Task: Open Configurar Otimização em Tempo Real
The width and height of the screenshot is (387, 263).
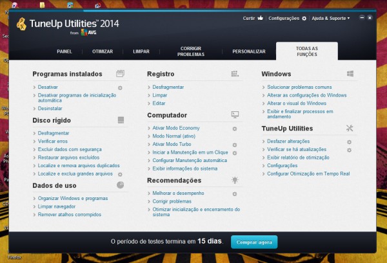Action: point(308,174)
